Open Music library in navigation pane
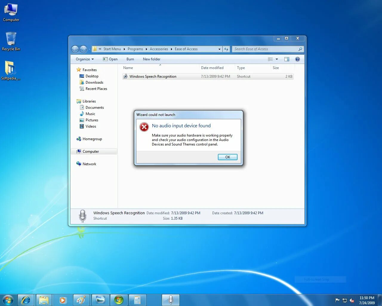 [x=87, y=114]
